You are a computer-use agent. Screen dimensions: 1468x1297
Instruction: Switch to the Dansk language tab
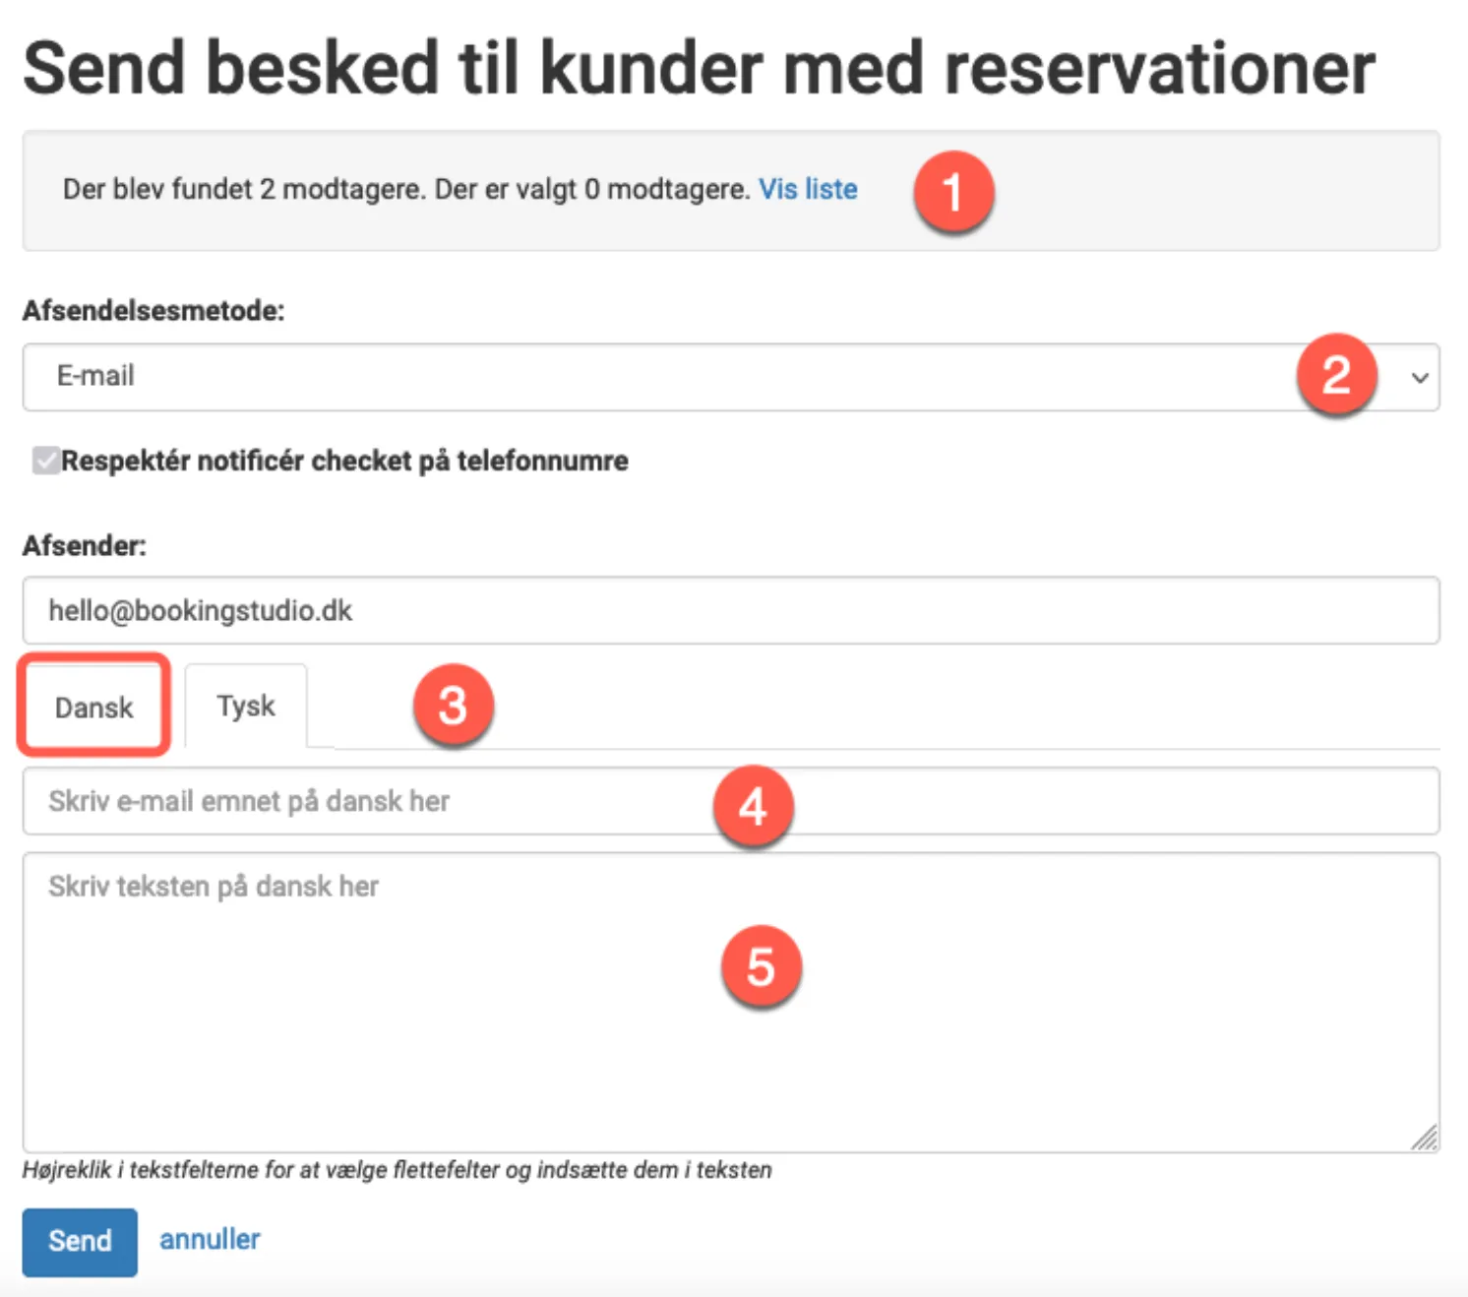[x=93, y=707]
